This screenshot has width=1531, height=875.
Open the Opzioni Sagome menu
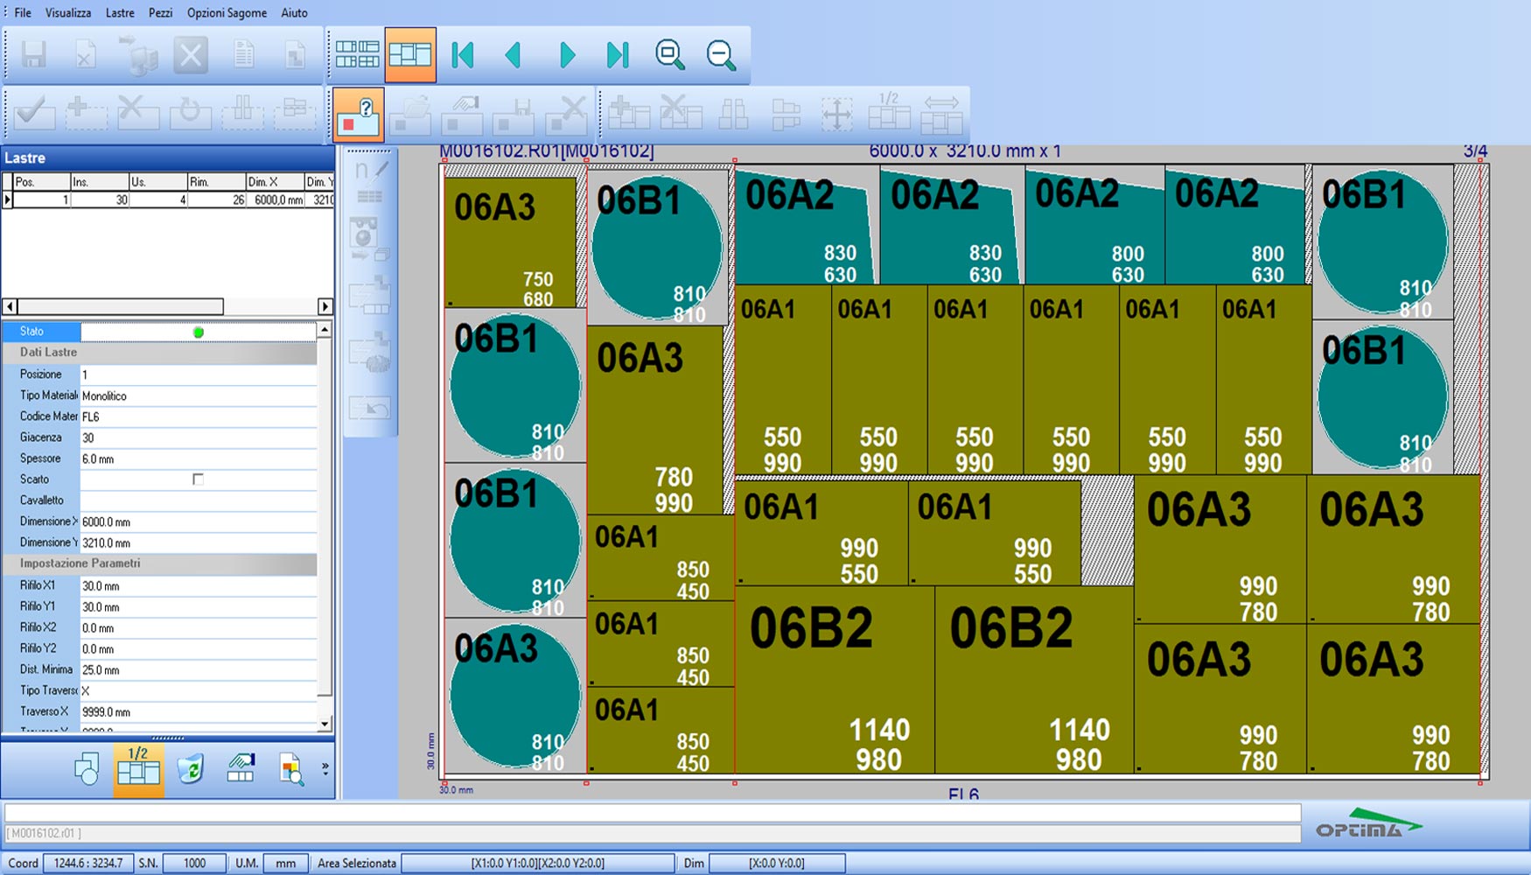point(227,13)
